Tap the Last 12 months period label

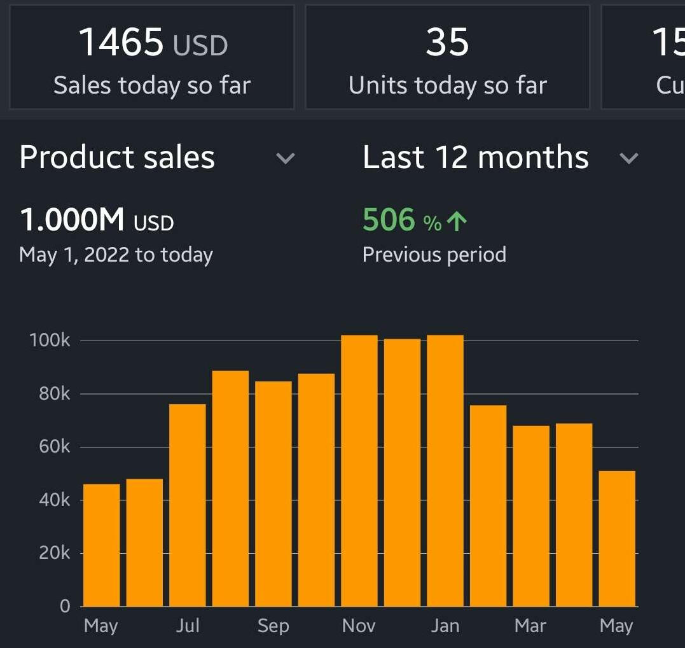475,157
